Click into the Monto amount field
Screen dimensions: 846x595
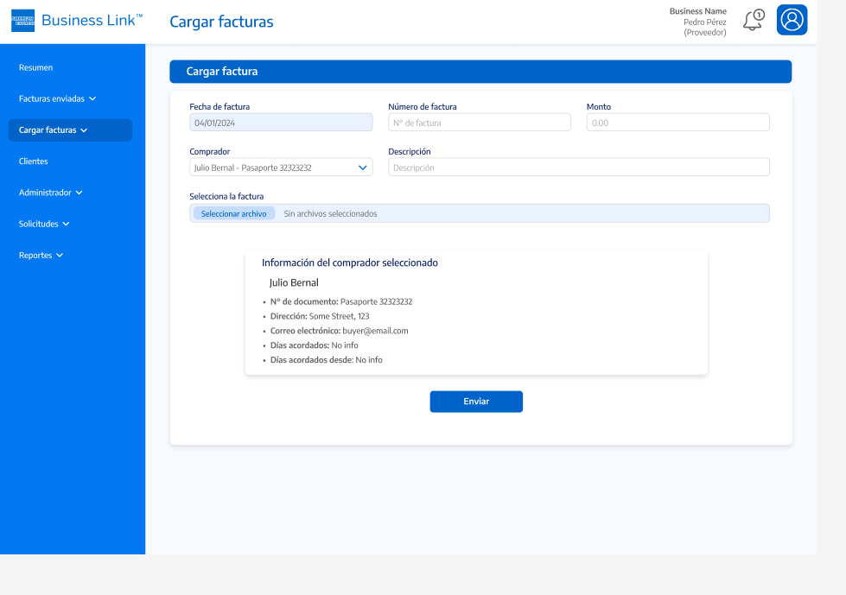[x=677, y=123]
